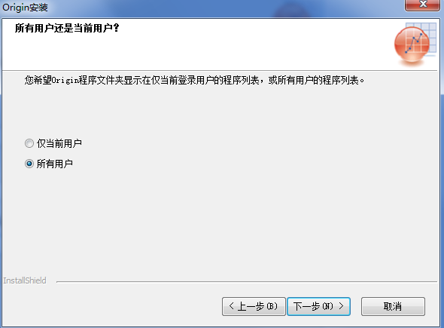This screenshot has width=444, height=328.
Task: Go back with 上一步(B) button
Action: (254, 306)
